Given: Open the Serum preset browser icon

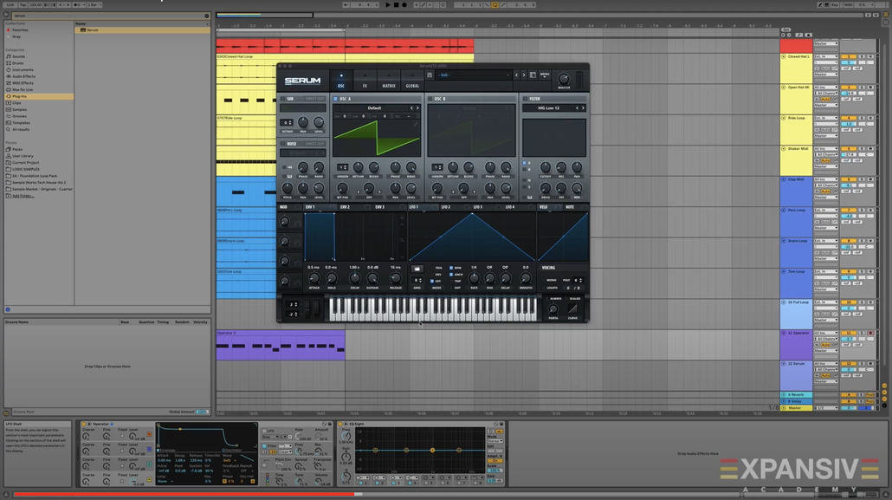Looking at the screenshot, I should (x=533, y=75).
